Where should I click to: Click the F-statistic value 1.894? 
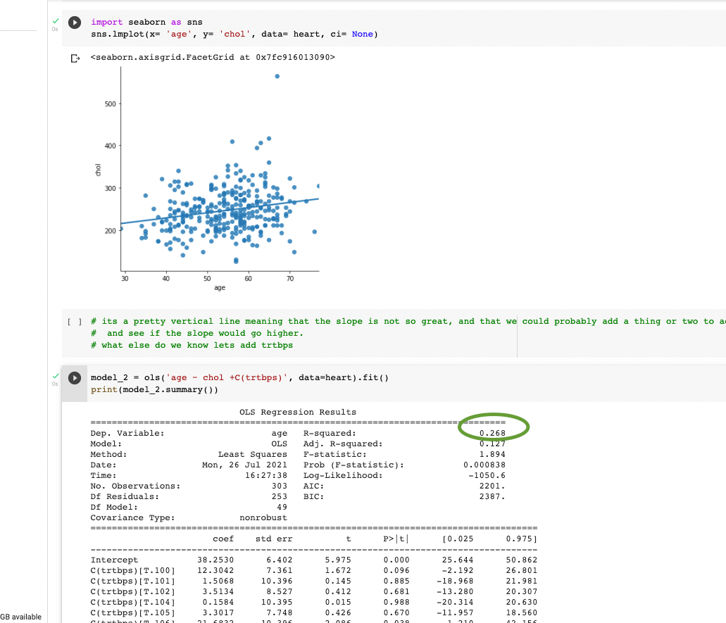point(492,455)
